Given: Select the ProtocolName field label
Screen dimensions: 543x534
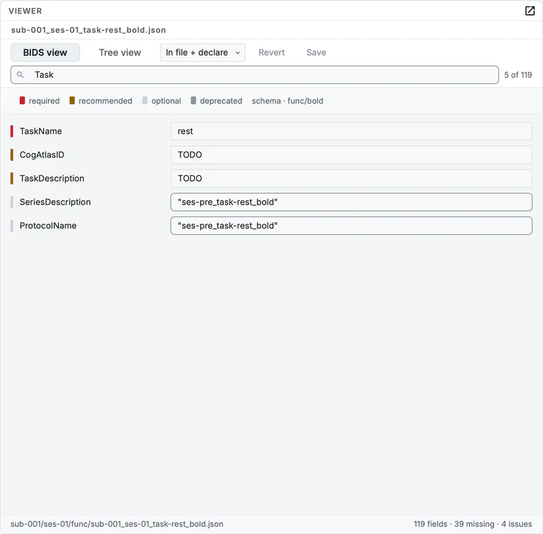Looking at the screenshot, I should 48,226.
